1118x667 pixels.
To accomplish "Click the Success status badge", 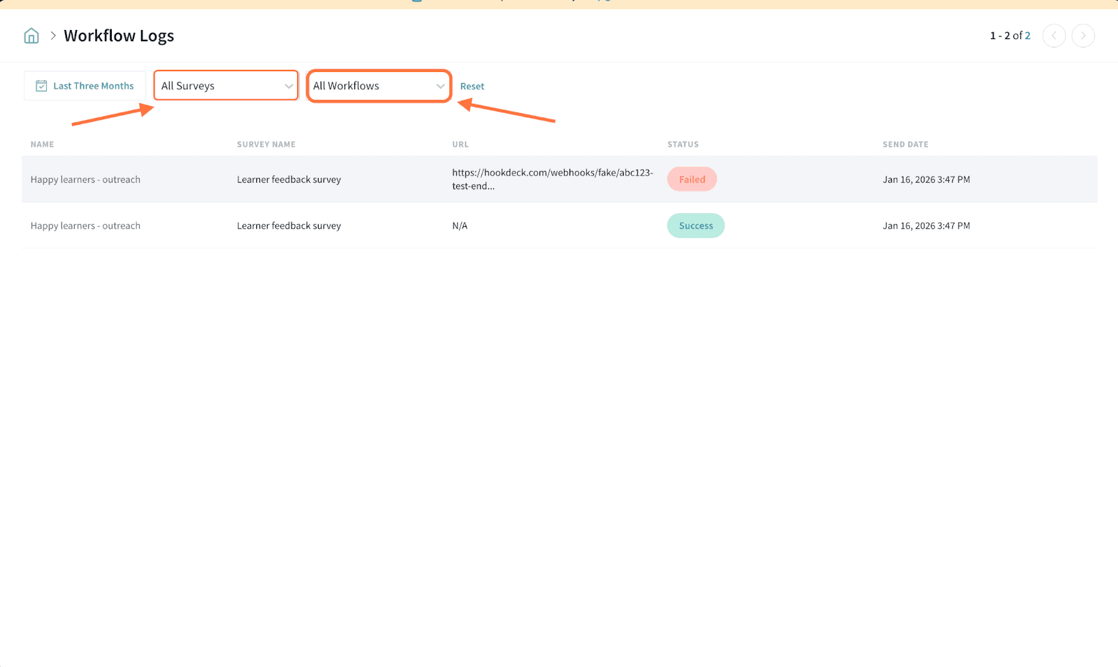I will click(x=695, y=226).
